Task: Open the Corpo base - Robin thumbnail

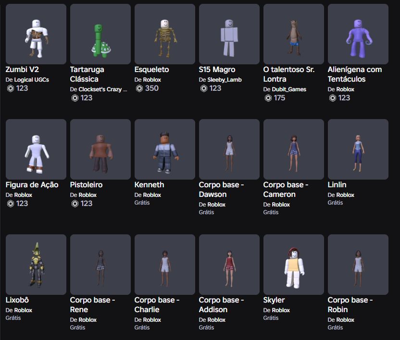Action: (358, 265)
